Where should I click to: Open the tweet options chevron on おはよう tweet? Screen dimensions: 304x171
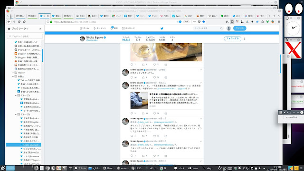(x=200, y=70)
